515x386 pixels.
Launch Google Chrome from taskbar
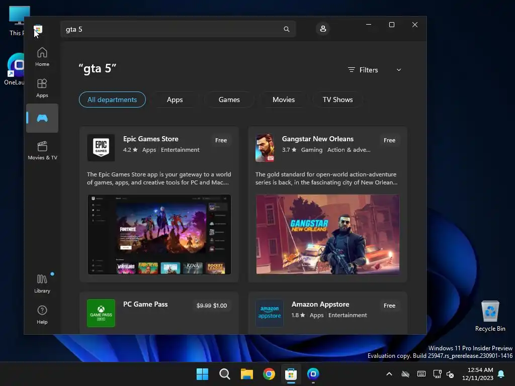pyautogui.click(x=269, y=374)
